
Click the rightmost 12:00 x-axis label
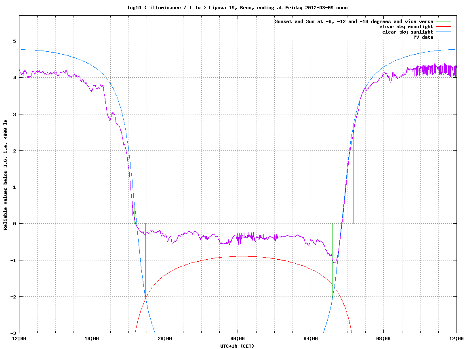point(457,338)
